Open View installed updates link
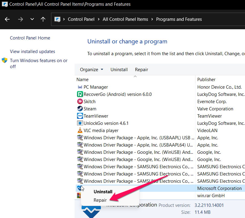Screen dimensions: 245x218 click(x=33, y=52)
